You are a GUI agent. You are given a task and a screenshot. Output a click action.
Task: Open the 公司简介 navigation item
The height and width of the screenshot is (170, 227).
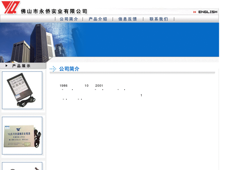[x=69, y=19]
